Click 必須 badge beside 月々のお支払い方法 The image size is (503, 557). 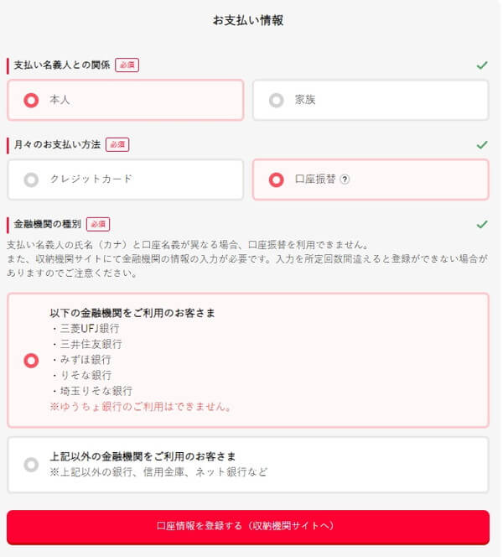[x=117, y=144]
